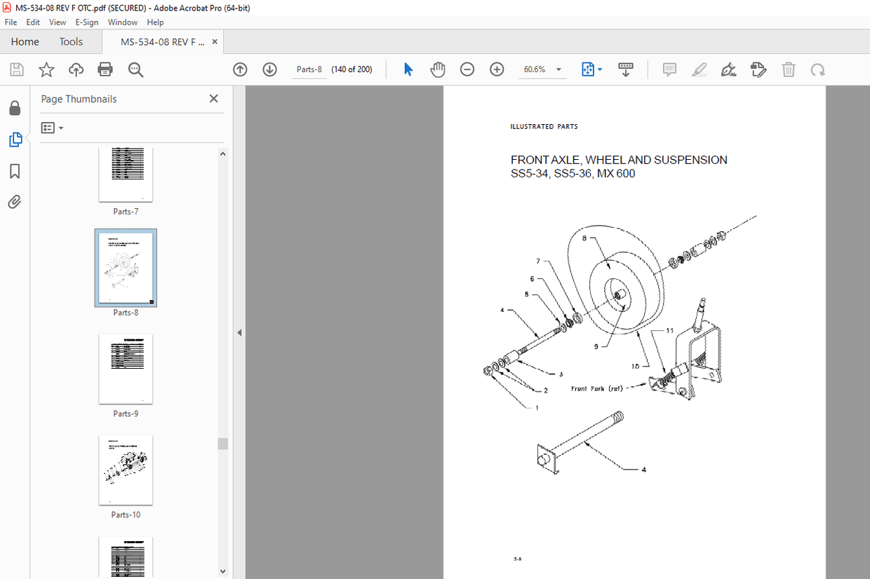Undo the last action

(x=817, y=69)
